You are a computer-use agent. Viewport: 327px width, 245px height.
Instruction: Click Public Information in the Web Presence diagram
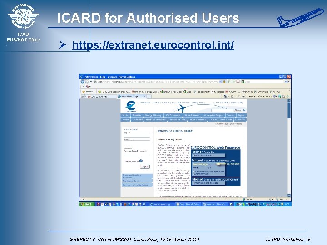[x=208, y=156]
